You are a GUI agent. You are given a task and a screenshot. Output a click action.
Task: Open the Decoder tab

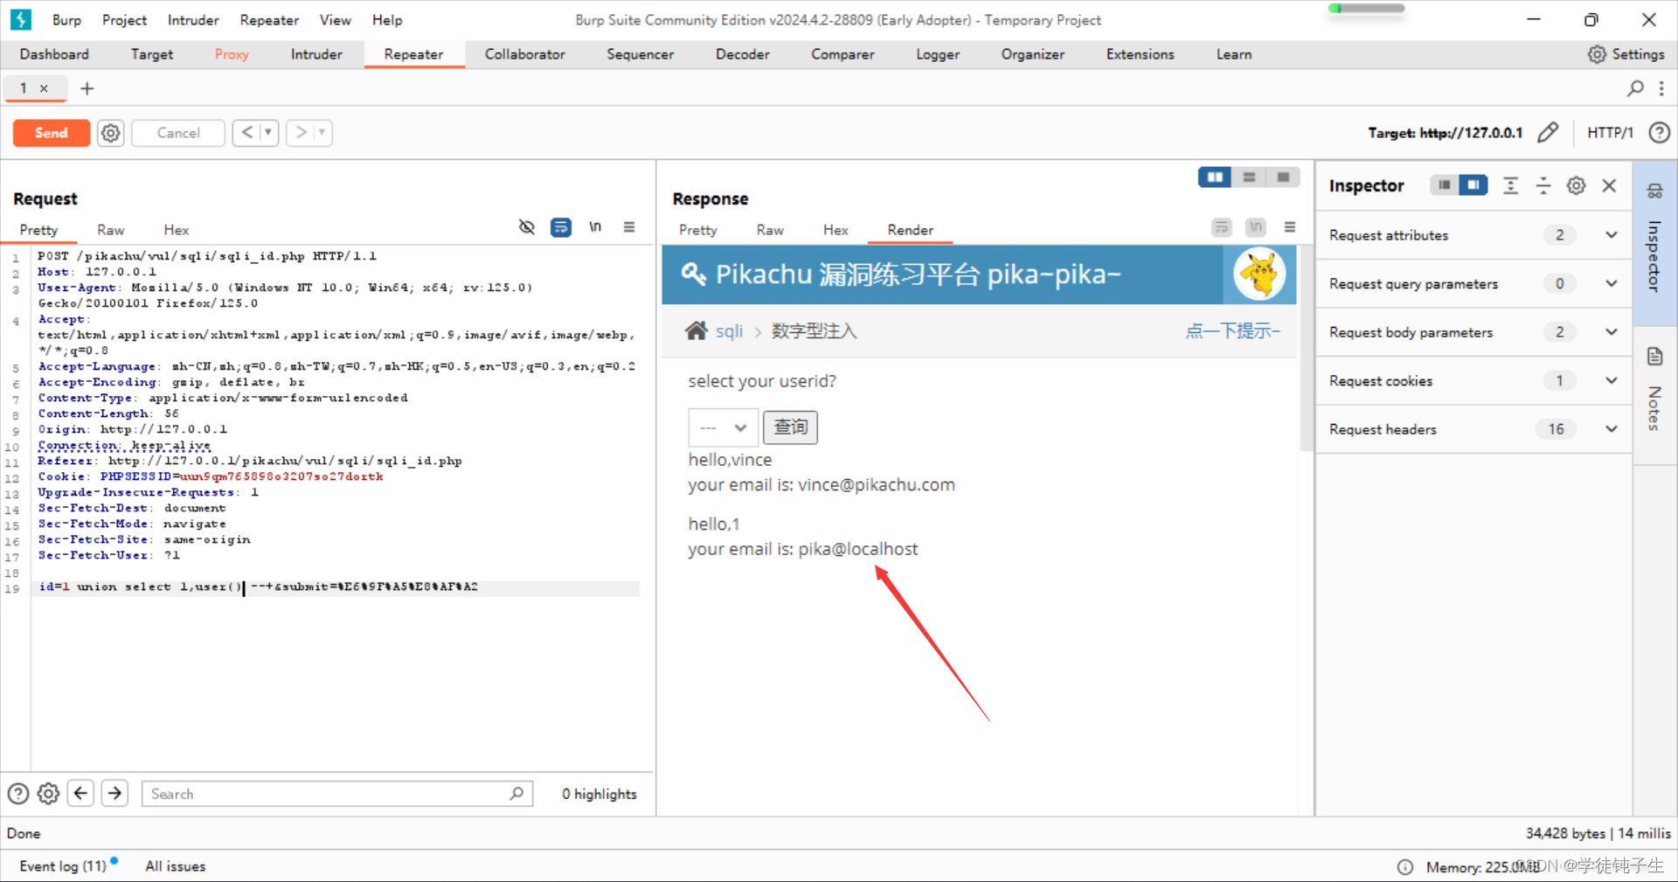point(742,54)
